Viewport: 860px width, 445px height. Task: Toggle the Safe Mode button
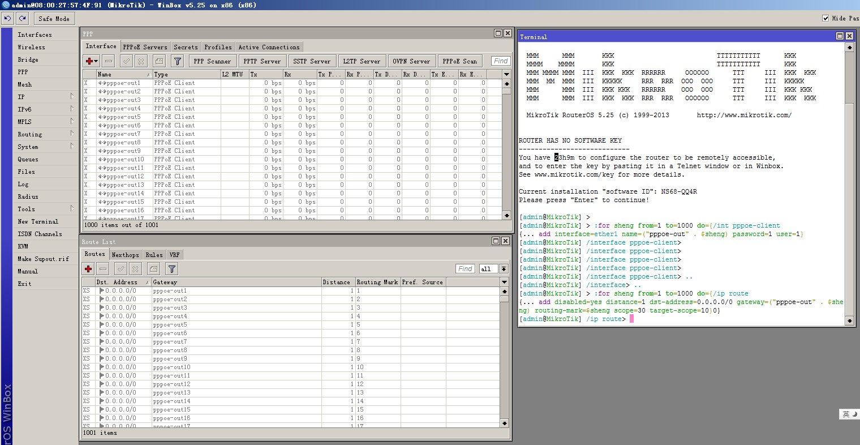[x=54, y=18]
